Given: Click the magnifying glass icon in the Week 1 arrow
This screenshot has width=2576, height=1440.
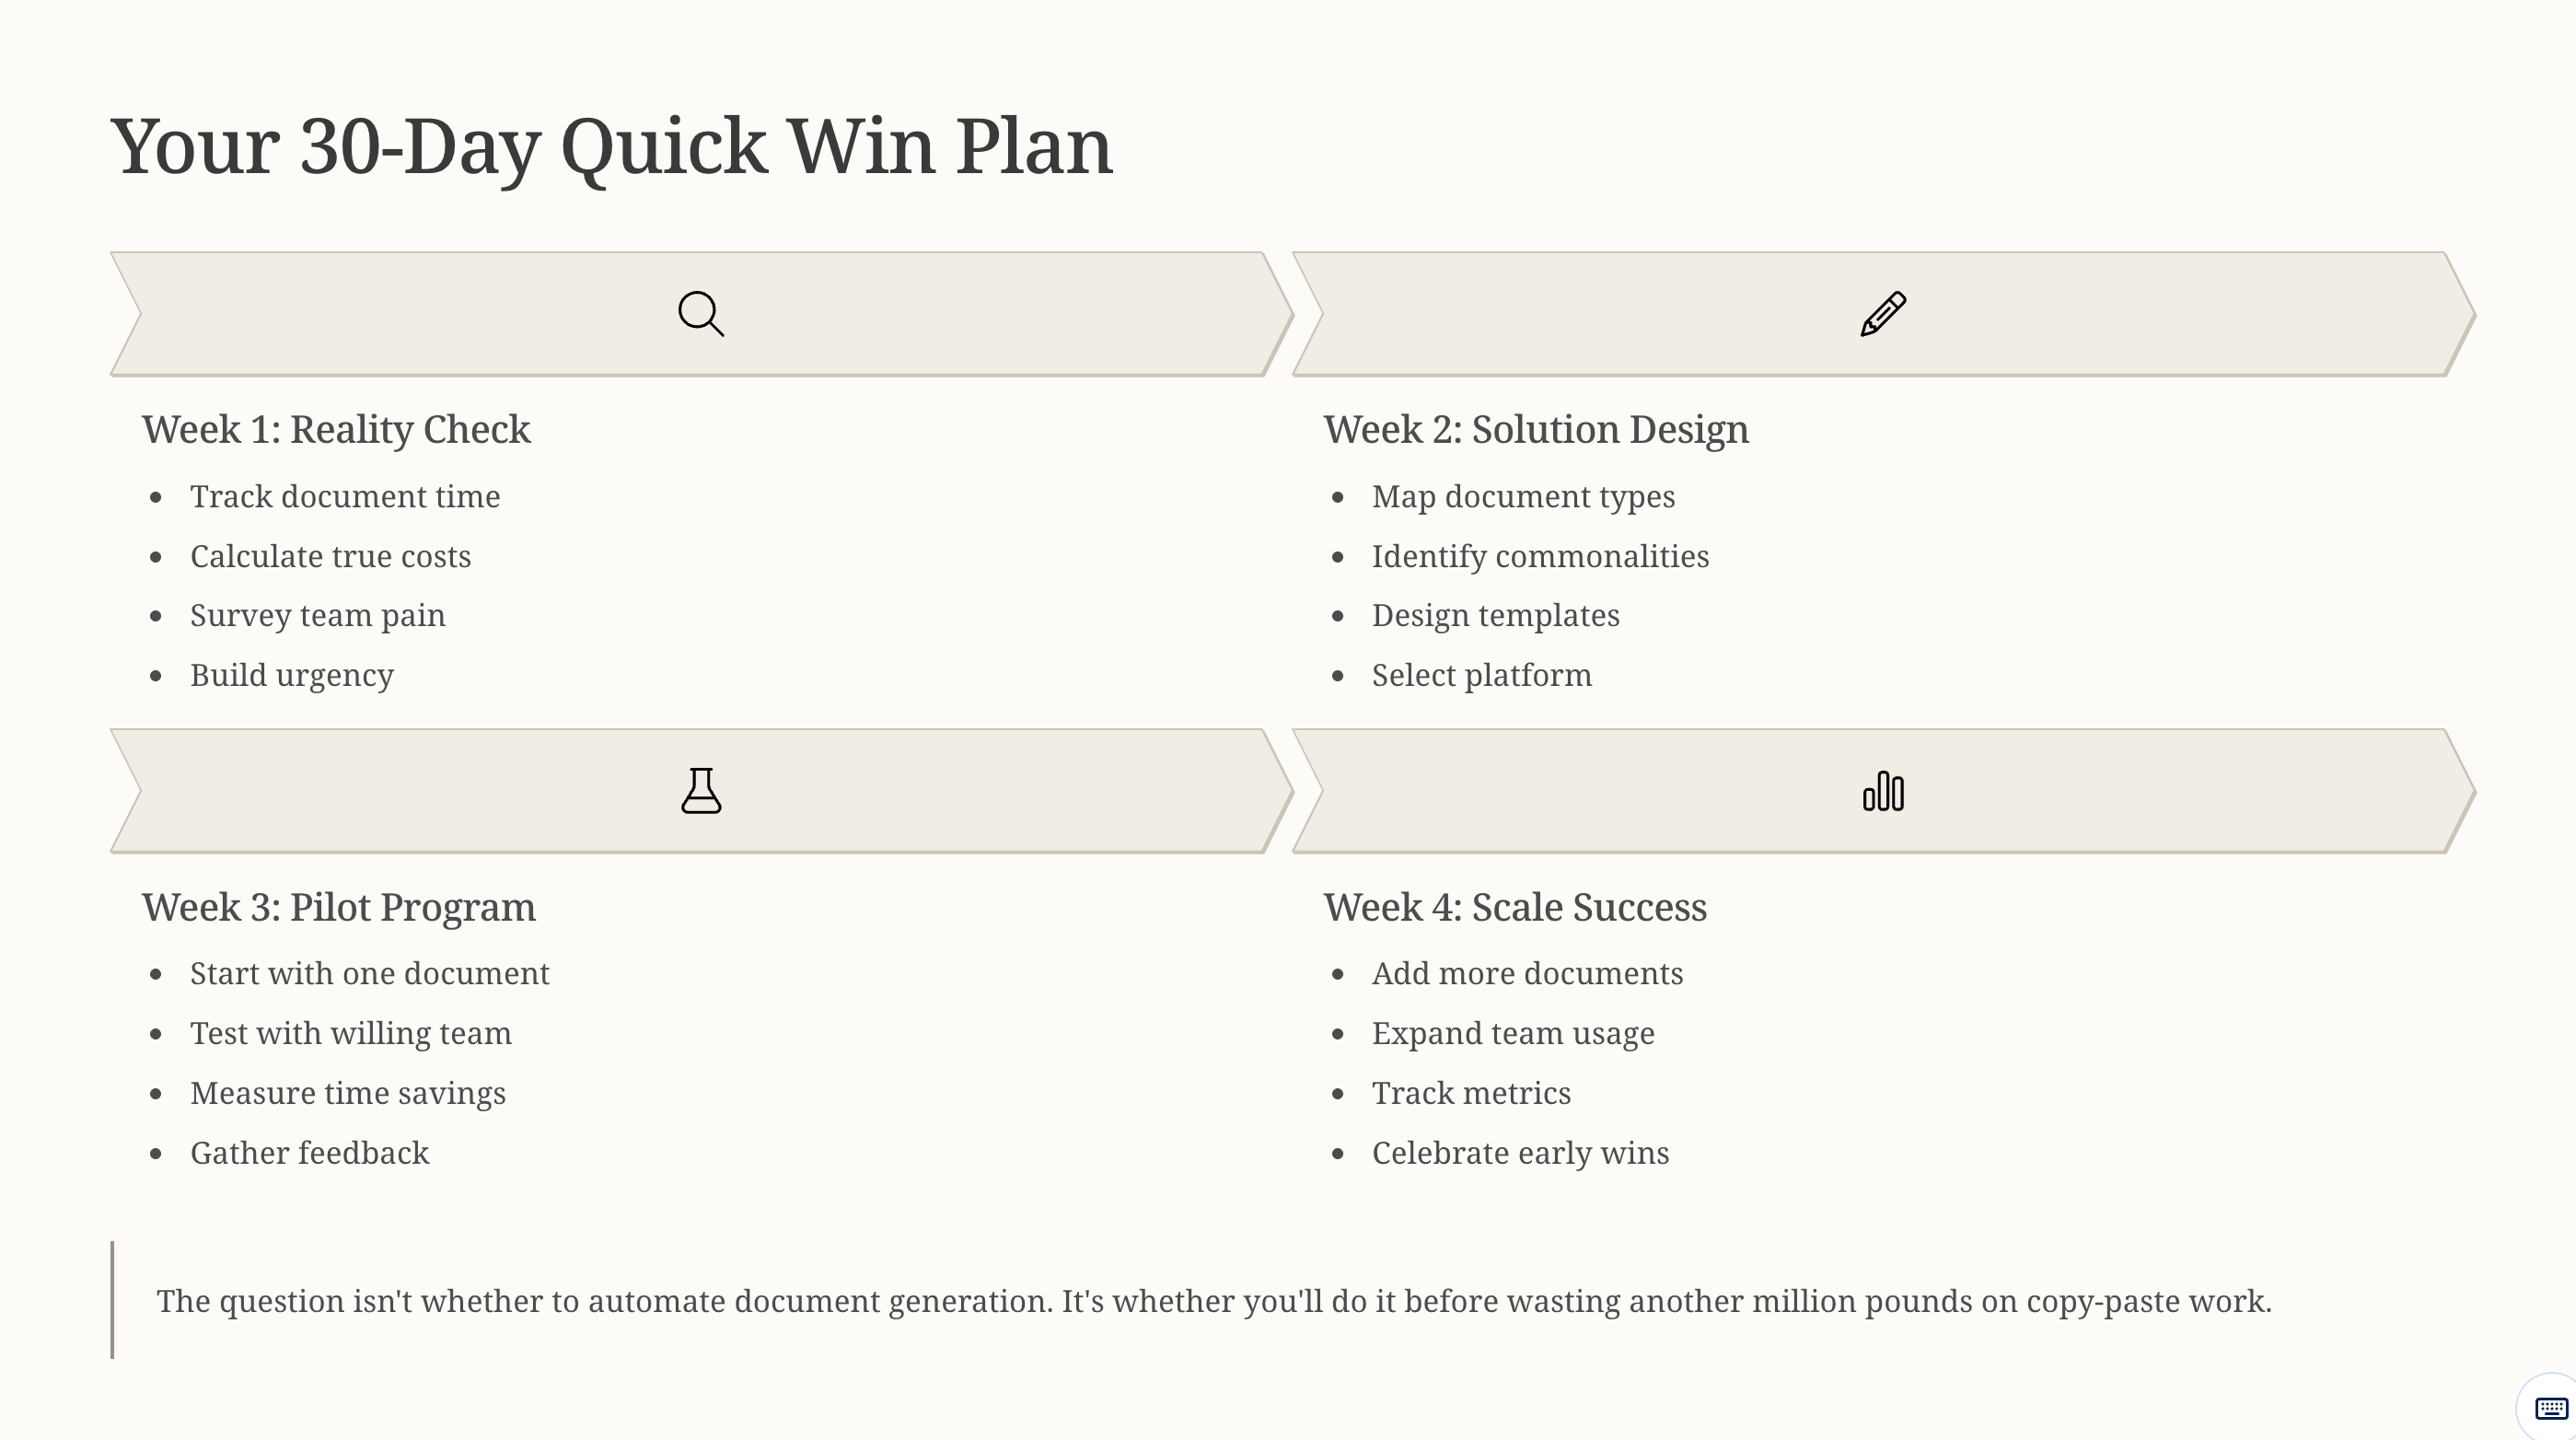Looking at the screenshot, I should point(701,314).
